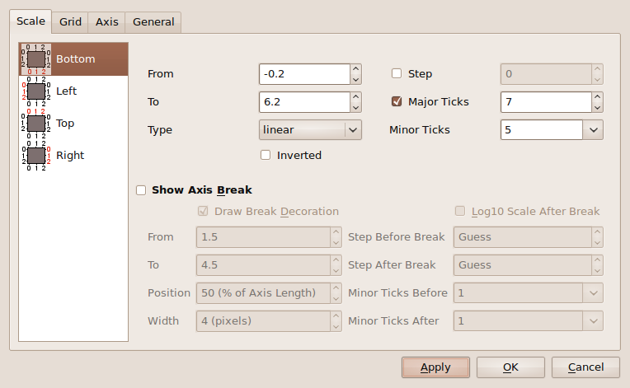
Task: Uncheck the Major Ticks checkbox
Action: point(397,102)
